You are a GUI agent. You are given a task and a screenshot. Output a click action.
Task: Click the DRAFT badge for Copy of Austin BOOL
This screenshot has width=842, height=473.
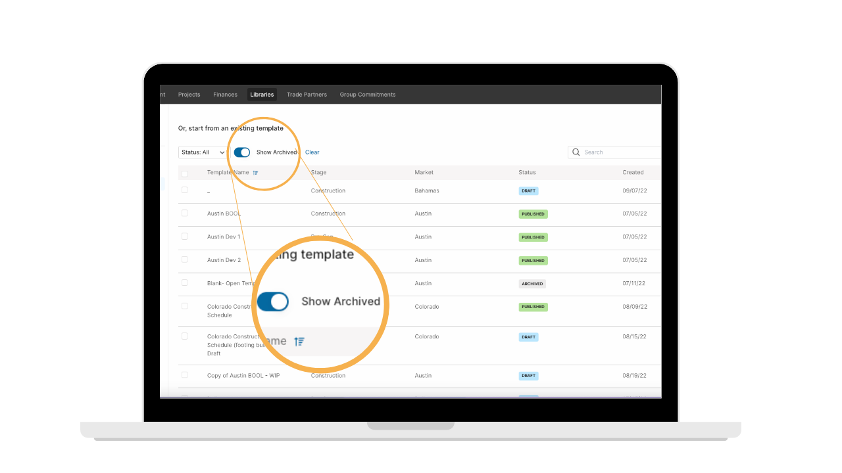[528, 376]
